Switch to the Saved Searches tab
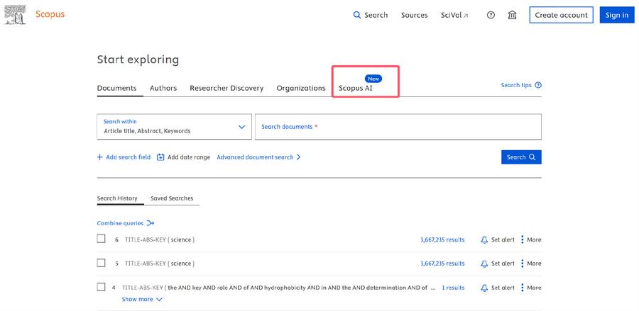The image size is (639, 311). point(172,198)
